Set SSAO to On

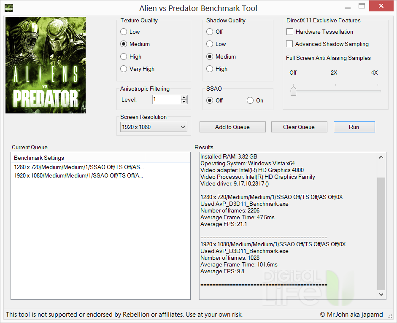255,100
